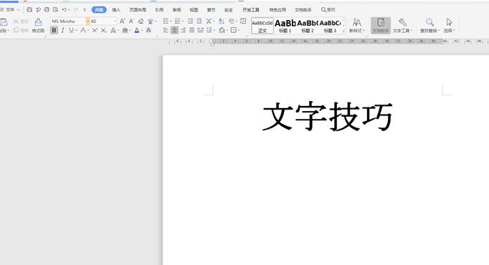489x265 pixels.
Task: Click the Cut scissors button
Action: coord(21,21)
